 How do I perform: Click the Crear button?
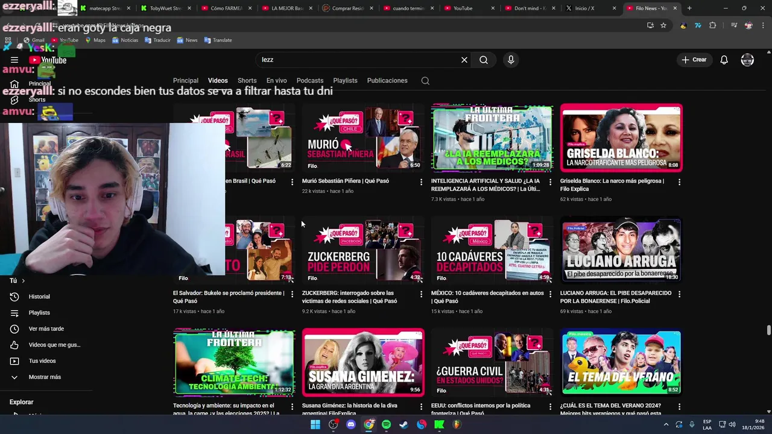click(x=694, y=60)
